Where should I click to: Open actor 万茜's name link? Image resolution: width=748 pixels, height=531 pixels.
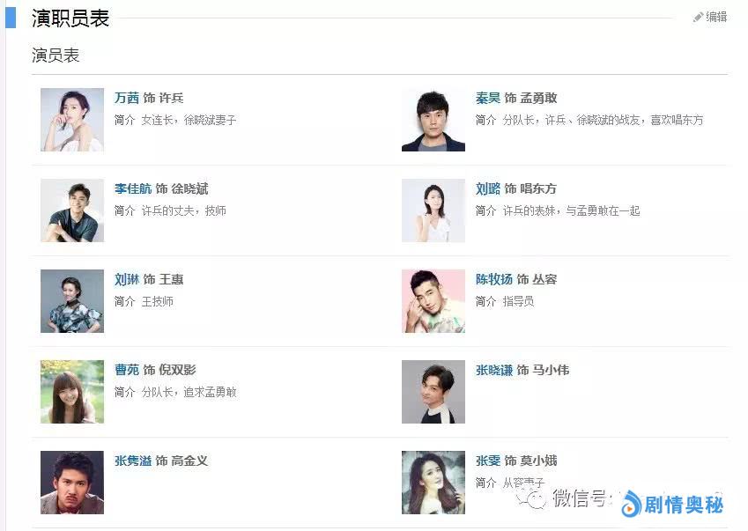point(127,98)
